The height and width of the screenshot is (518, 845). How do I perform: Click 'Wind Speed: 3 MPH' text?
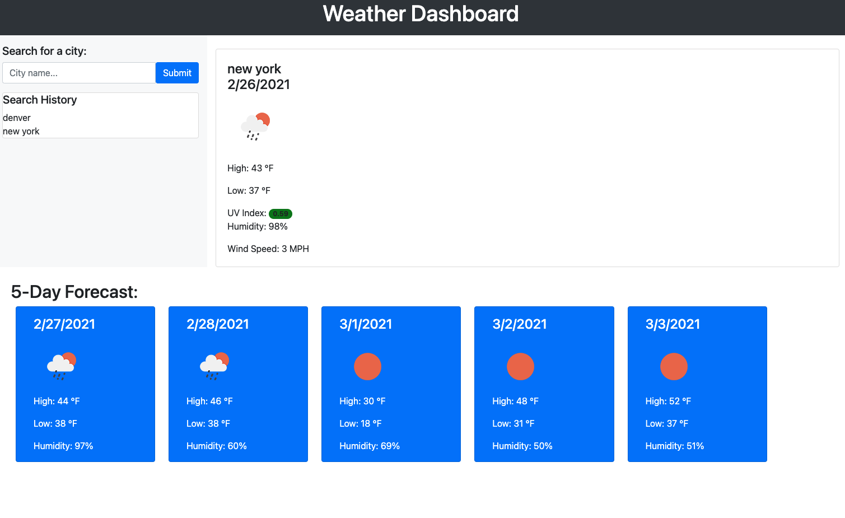tap(268, 249)
